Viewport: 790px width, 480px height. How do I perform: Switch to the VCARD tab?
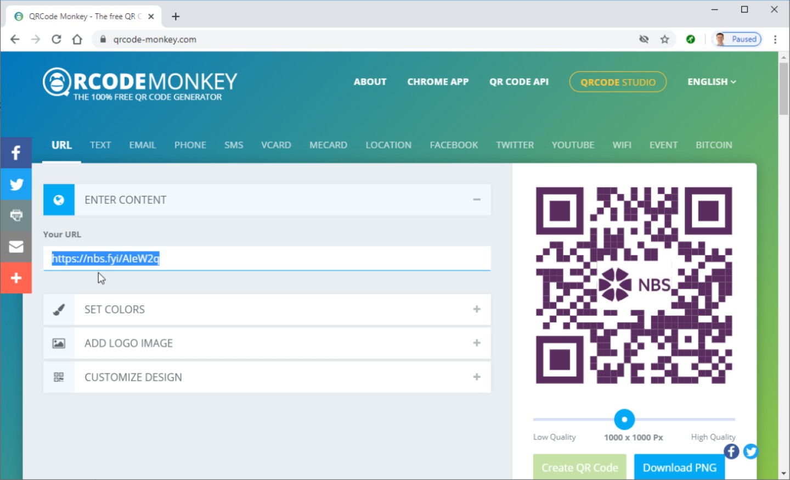pos(276,144)
